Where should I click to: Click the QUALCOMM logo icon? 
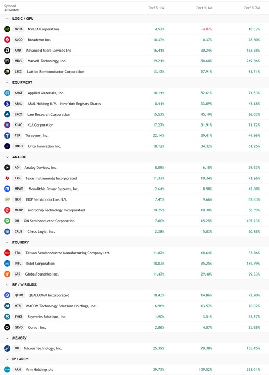click(x=7, y=295)
